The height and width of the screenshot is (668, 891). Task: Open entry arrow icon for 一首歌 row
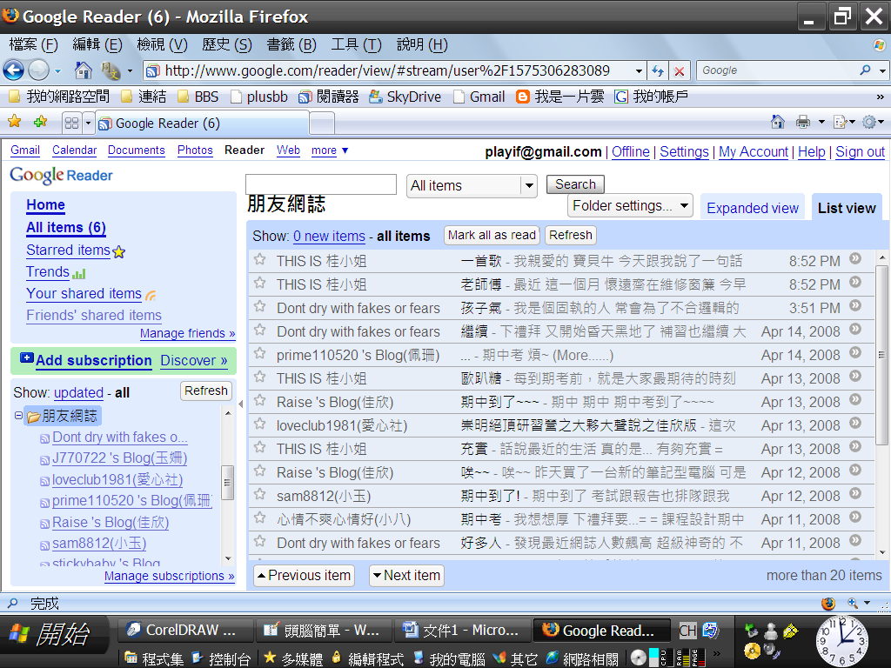pos(855,259)
